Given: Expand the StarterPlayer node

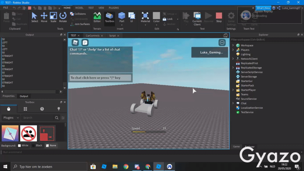Looking at the screenshot, I should coord(233,90).
